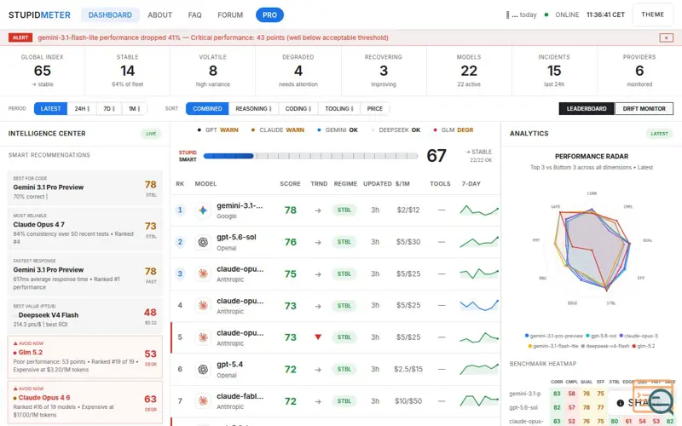Dismiss the gemini-3.1-flash-lite alert banner

[666, 37]
